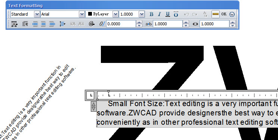Click OK to finish text editing
The height and width of the screenshot is (140, 278).
point(224,14)
